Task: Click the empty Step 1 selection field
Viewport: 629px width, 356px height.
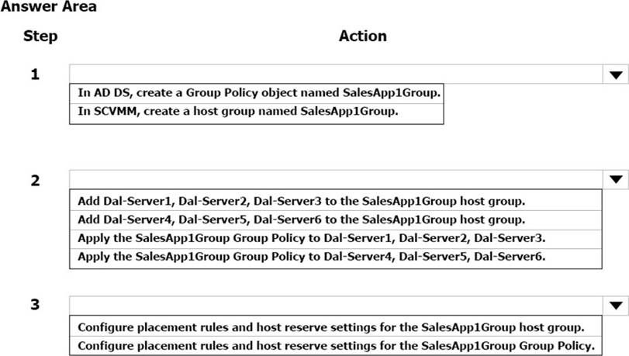Action: (x=335, y=74)
